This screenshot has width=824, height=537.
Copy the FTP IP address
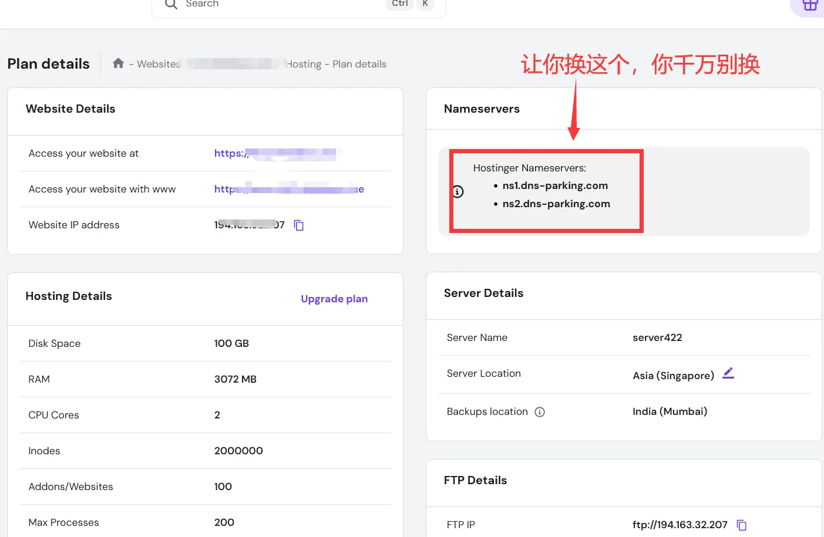click(x=742, y=525)
